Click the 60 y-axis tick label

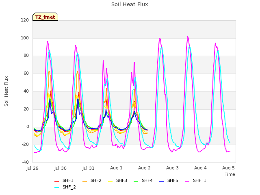click(26, 73)
